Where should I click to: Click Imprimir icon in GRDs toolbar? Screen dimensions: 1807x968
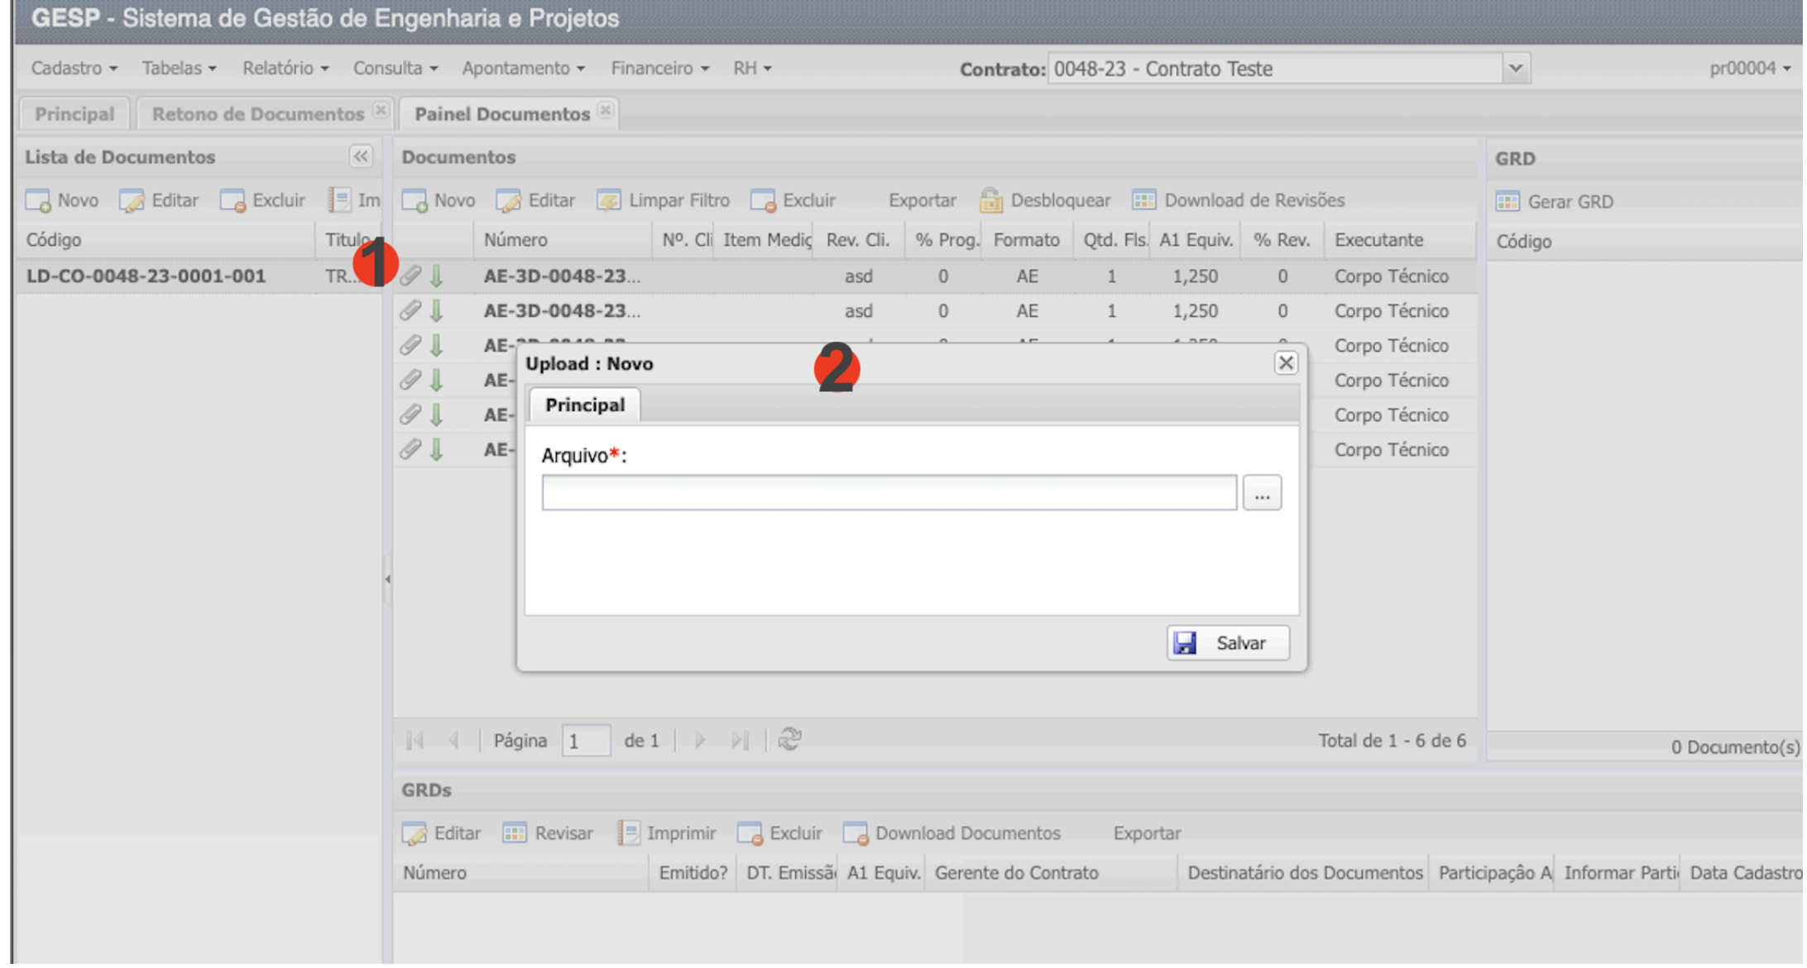629,833
